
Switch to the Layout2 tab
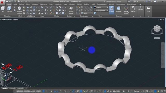[20, 88]
